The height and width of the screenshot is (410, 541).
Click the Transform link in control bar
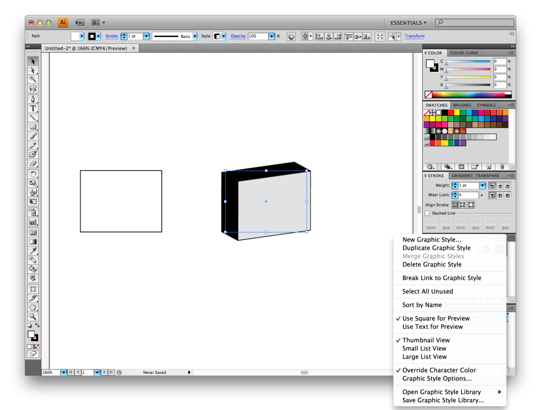pos(414,36)
